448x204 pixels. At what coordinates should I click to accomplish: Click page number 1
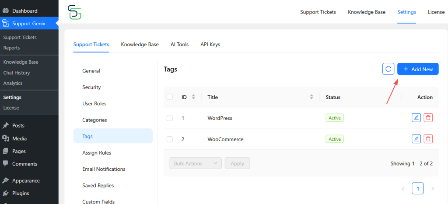pos(418,189)
